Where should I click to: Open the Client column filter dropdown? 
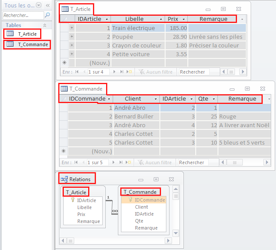pyautogui.click(x=155, y=99)
